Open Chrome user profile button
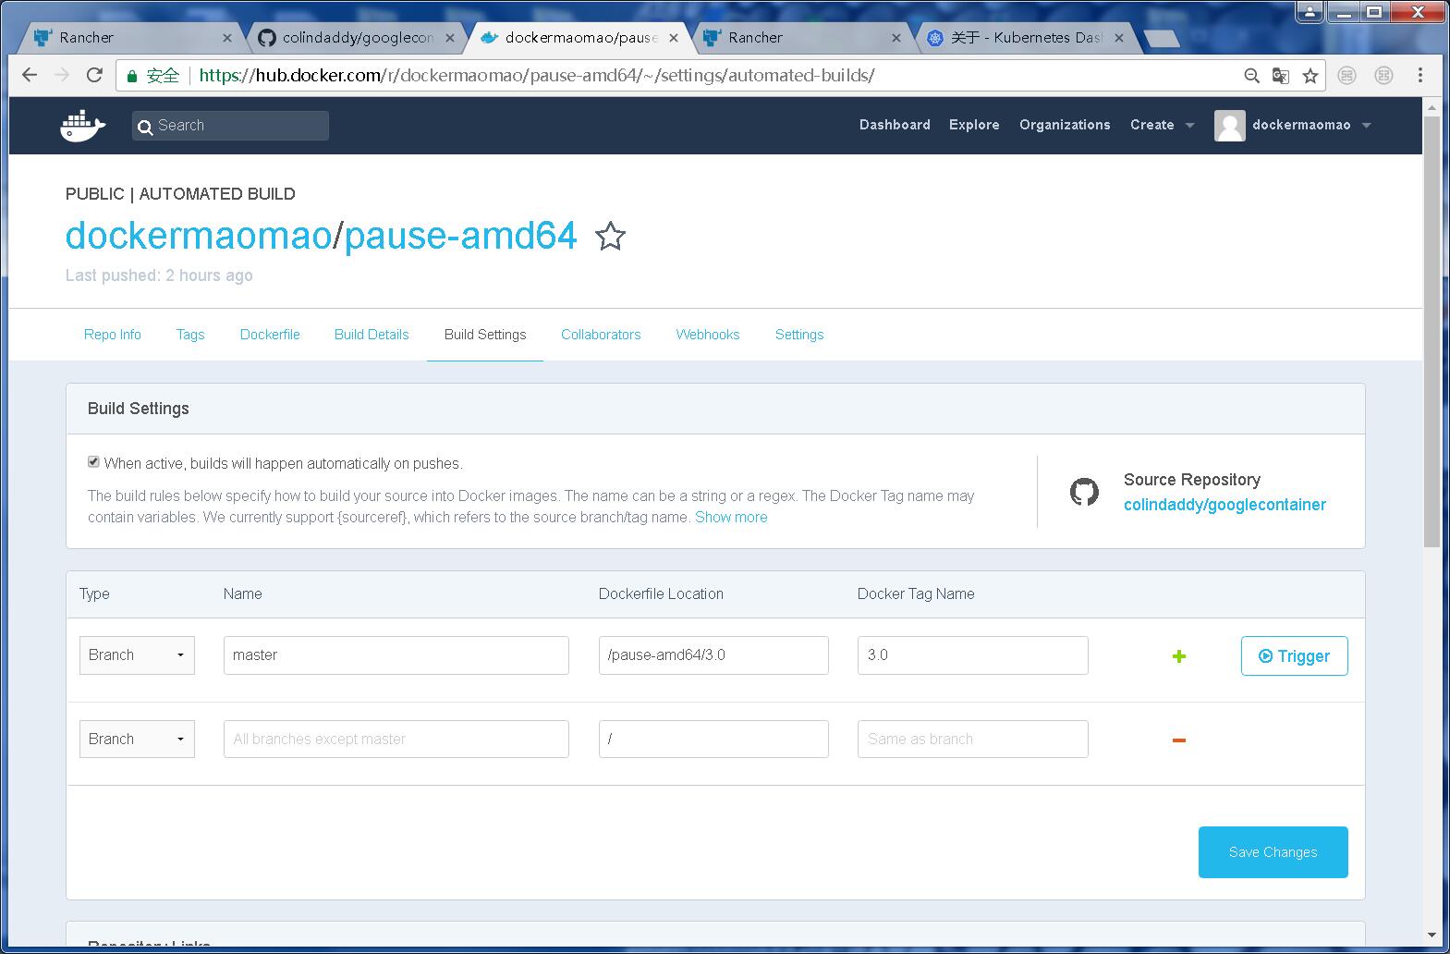 pyautogui.click(x=1310, y=12)
